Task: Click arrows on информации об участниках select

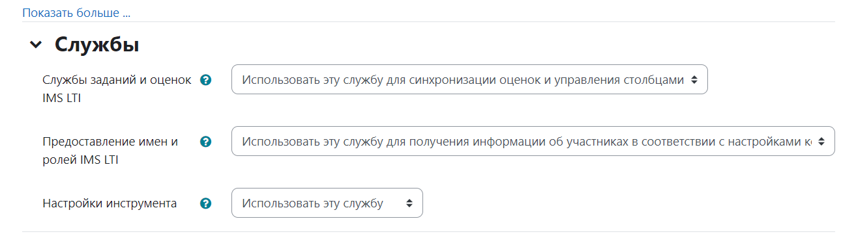Action: coord(821,141)
